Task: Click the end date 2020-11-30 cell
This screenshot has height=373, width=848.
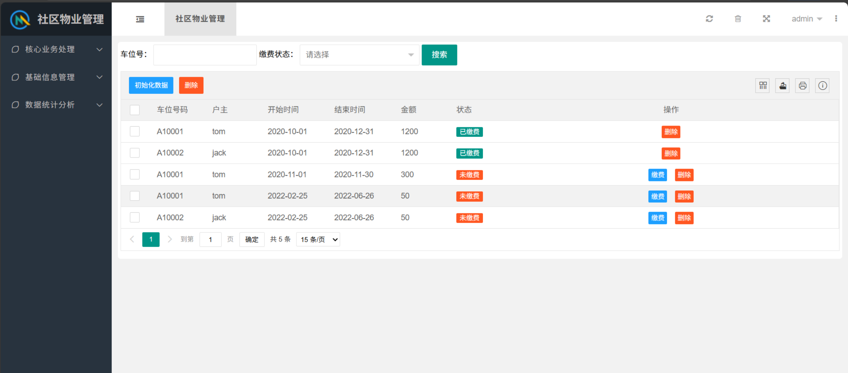Action: pos(354,175)
